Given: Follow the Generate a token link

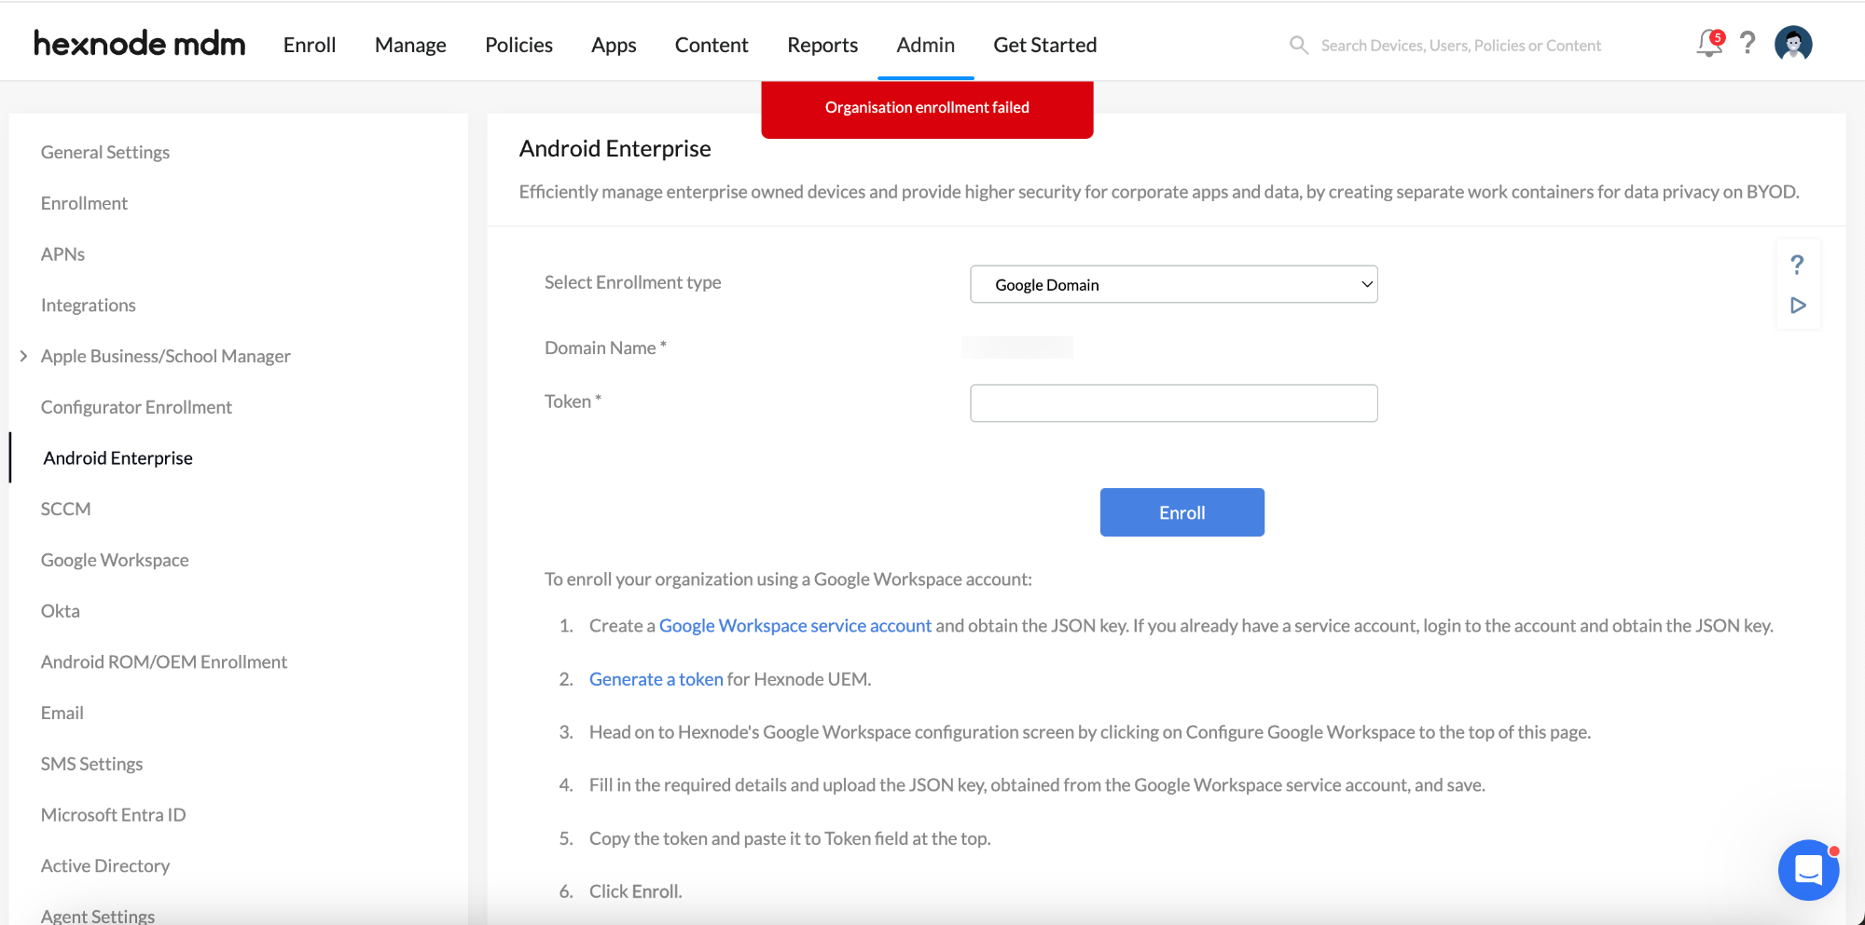Looking at the screenshot, I should [656, 679].
